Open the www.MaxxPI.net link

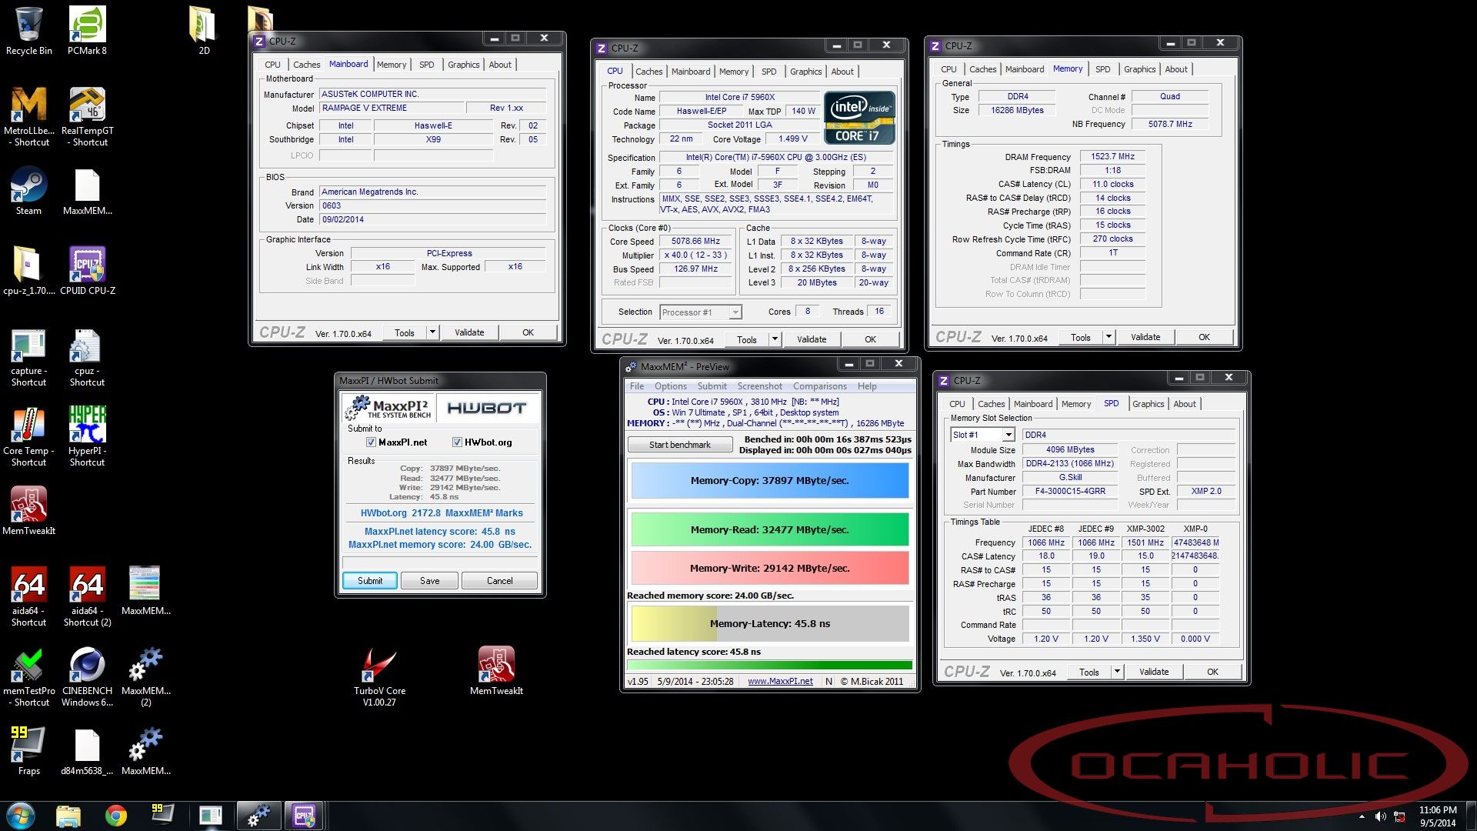[780, 681]
